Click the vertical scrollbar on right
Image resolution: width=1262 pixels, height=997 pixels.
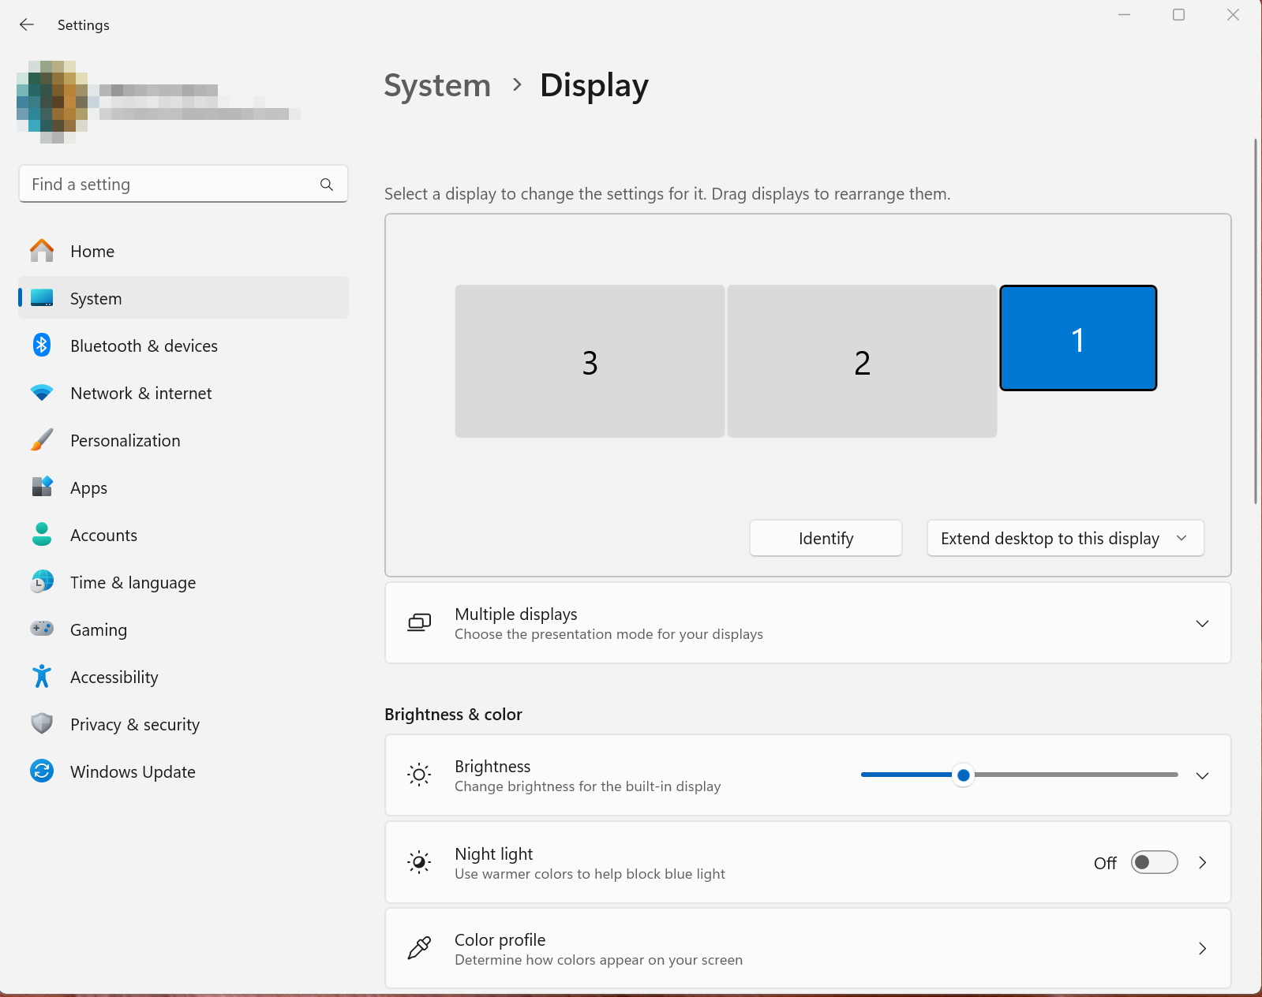click(x=1255, y=322)
